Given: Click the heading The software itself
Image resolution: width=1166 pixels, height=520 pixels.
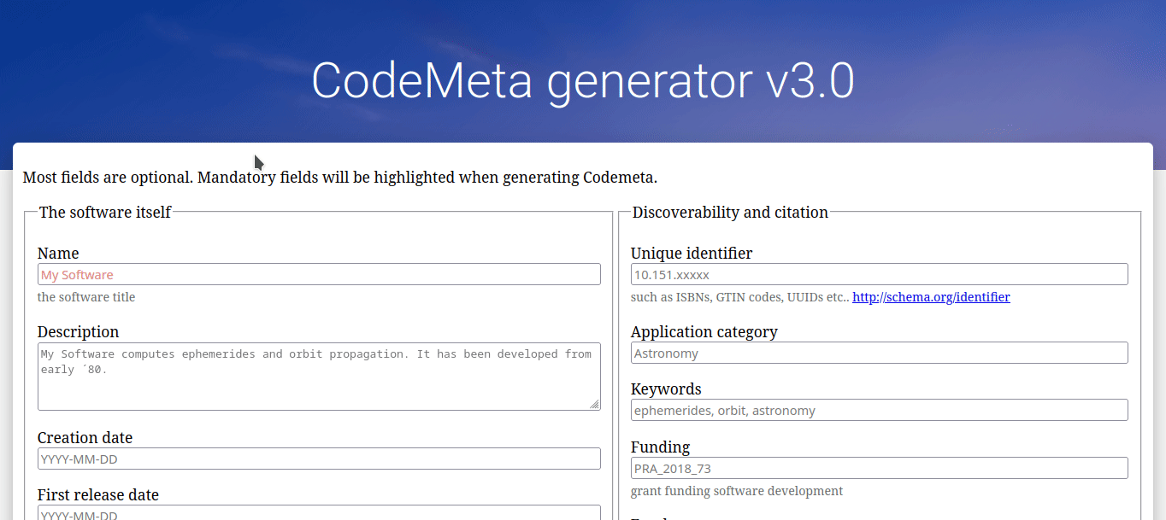Looking at the screenshot, I should [x=104, y=212].
